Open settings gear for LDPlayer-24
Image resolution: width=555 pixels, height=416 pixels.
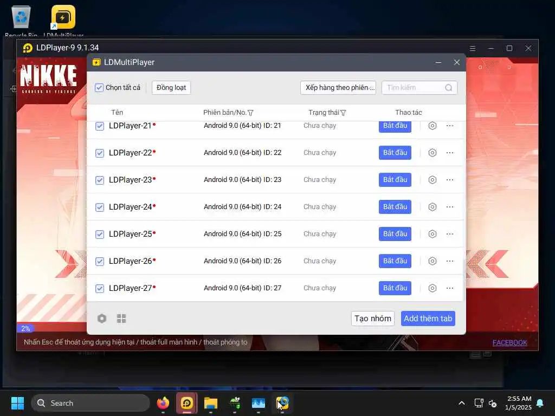(x=432, y=207)
